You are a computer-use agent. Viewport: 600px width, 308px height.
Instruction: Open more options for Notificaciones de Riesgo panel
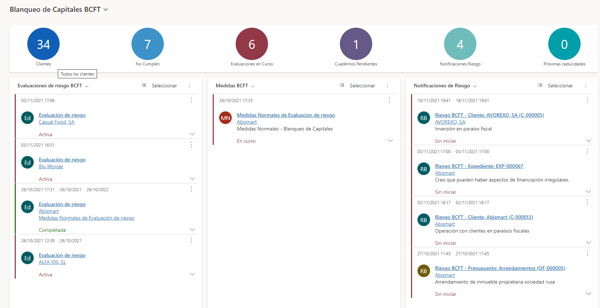[x=586, y=86]
